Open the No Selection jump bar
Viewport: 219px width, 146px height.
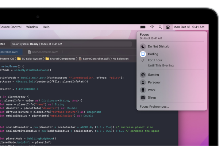pyautogui.click(x=120, y=59)
